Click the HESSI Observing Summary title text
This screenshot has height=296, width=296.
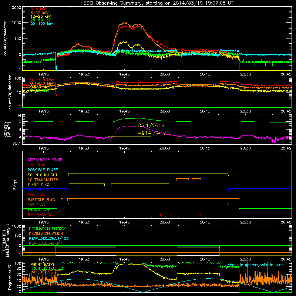click(157, 3)
